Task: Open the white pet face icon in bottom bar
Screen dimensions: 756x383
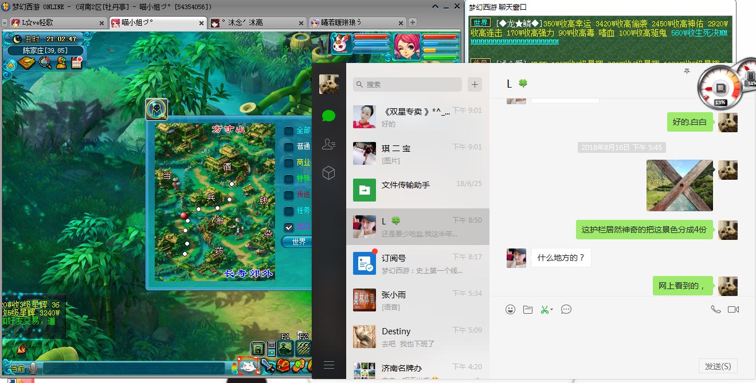Action: 249,366
